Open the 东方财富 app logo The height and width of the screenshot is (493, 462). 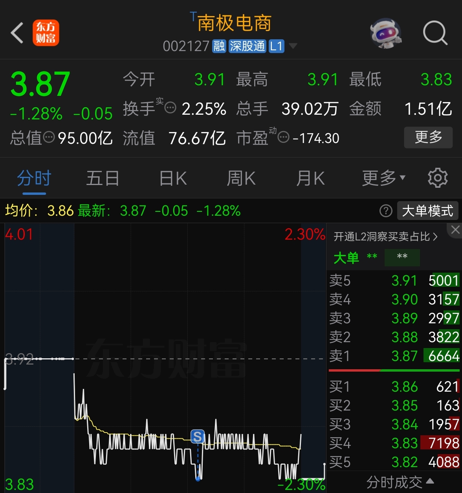46,33
